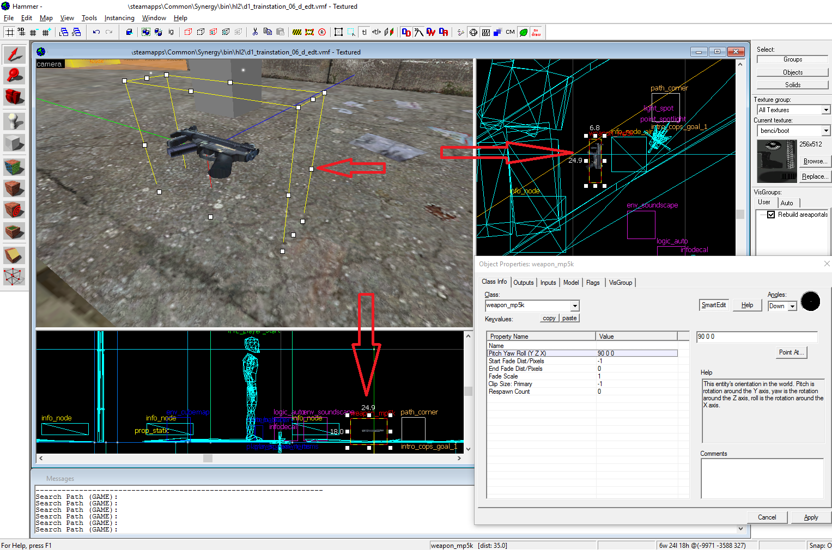Expand the Current texture dropdown
Image resolution: width=832 pixels, height=550 pixels.
[x=826, y=131]
